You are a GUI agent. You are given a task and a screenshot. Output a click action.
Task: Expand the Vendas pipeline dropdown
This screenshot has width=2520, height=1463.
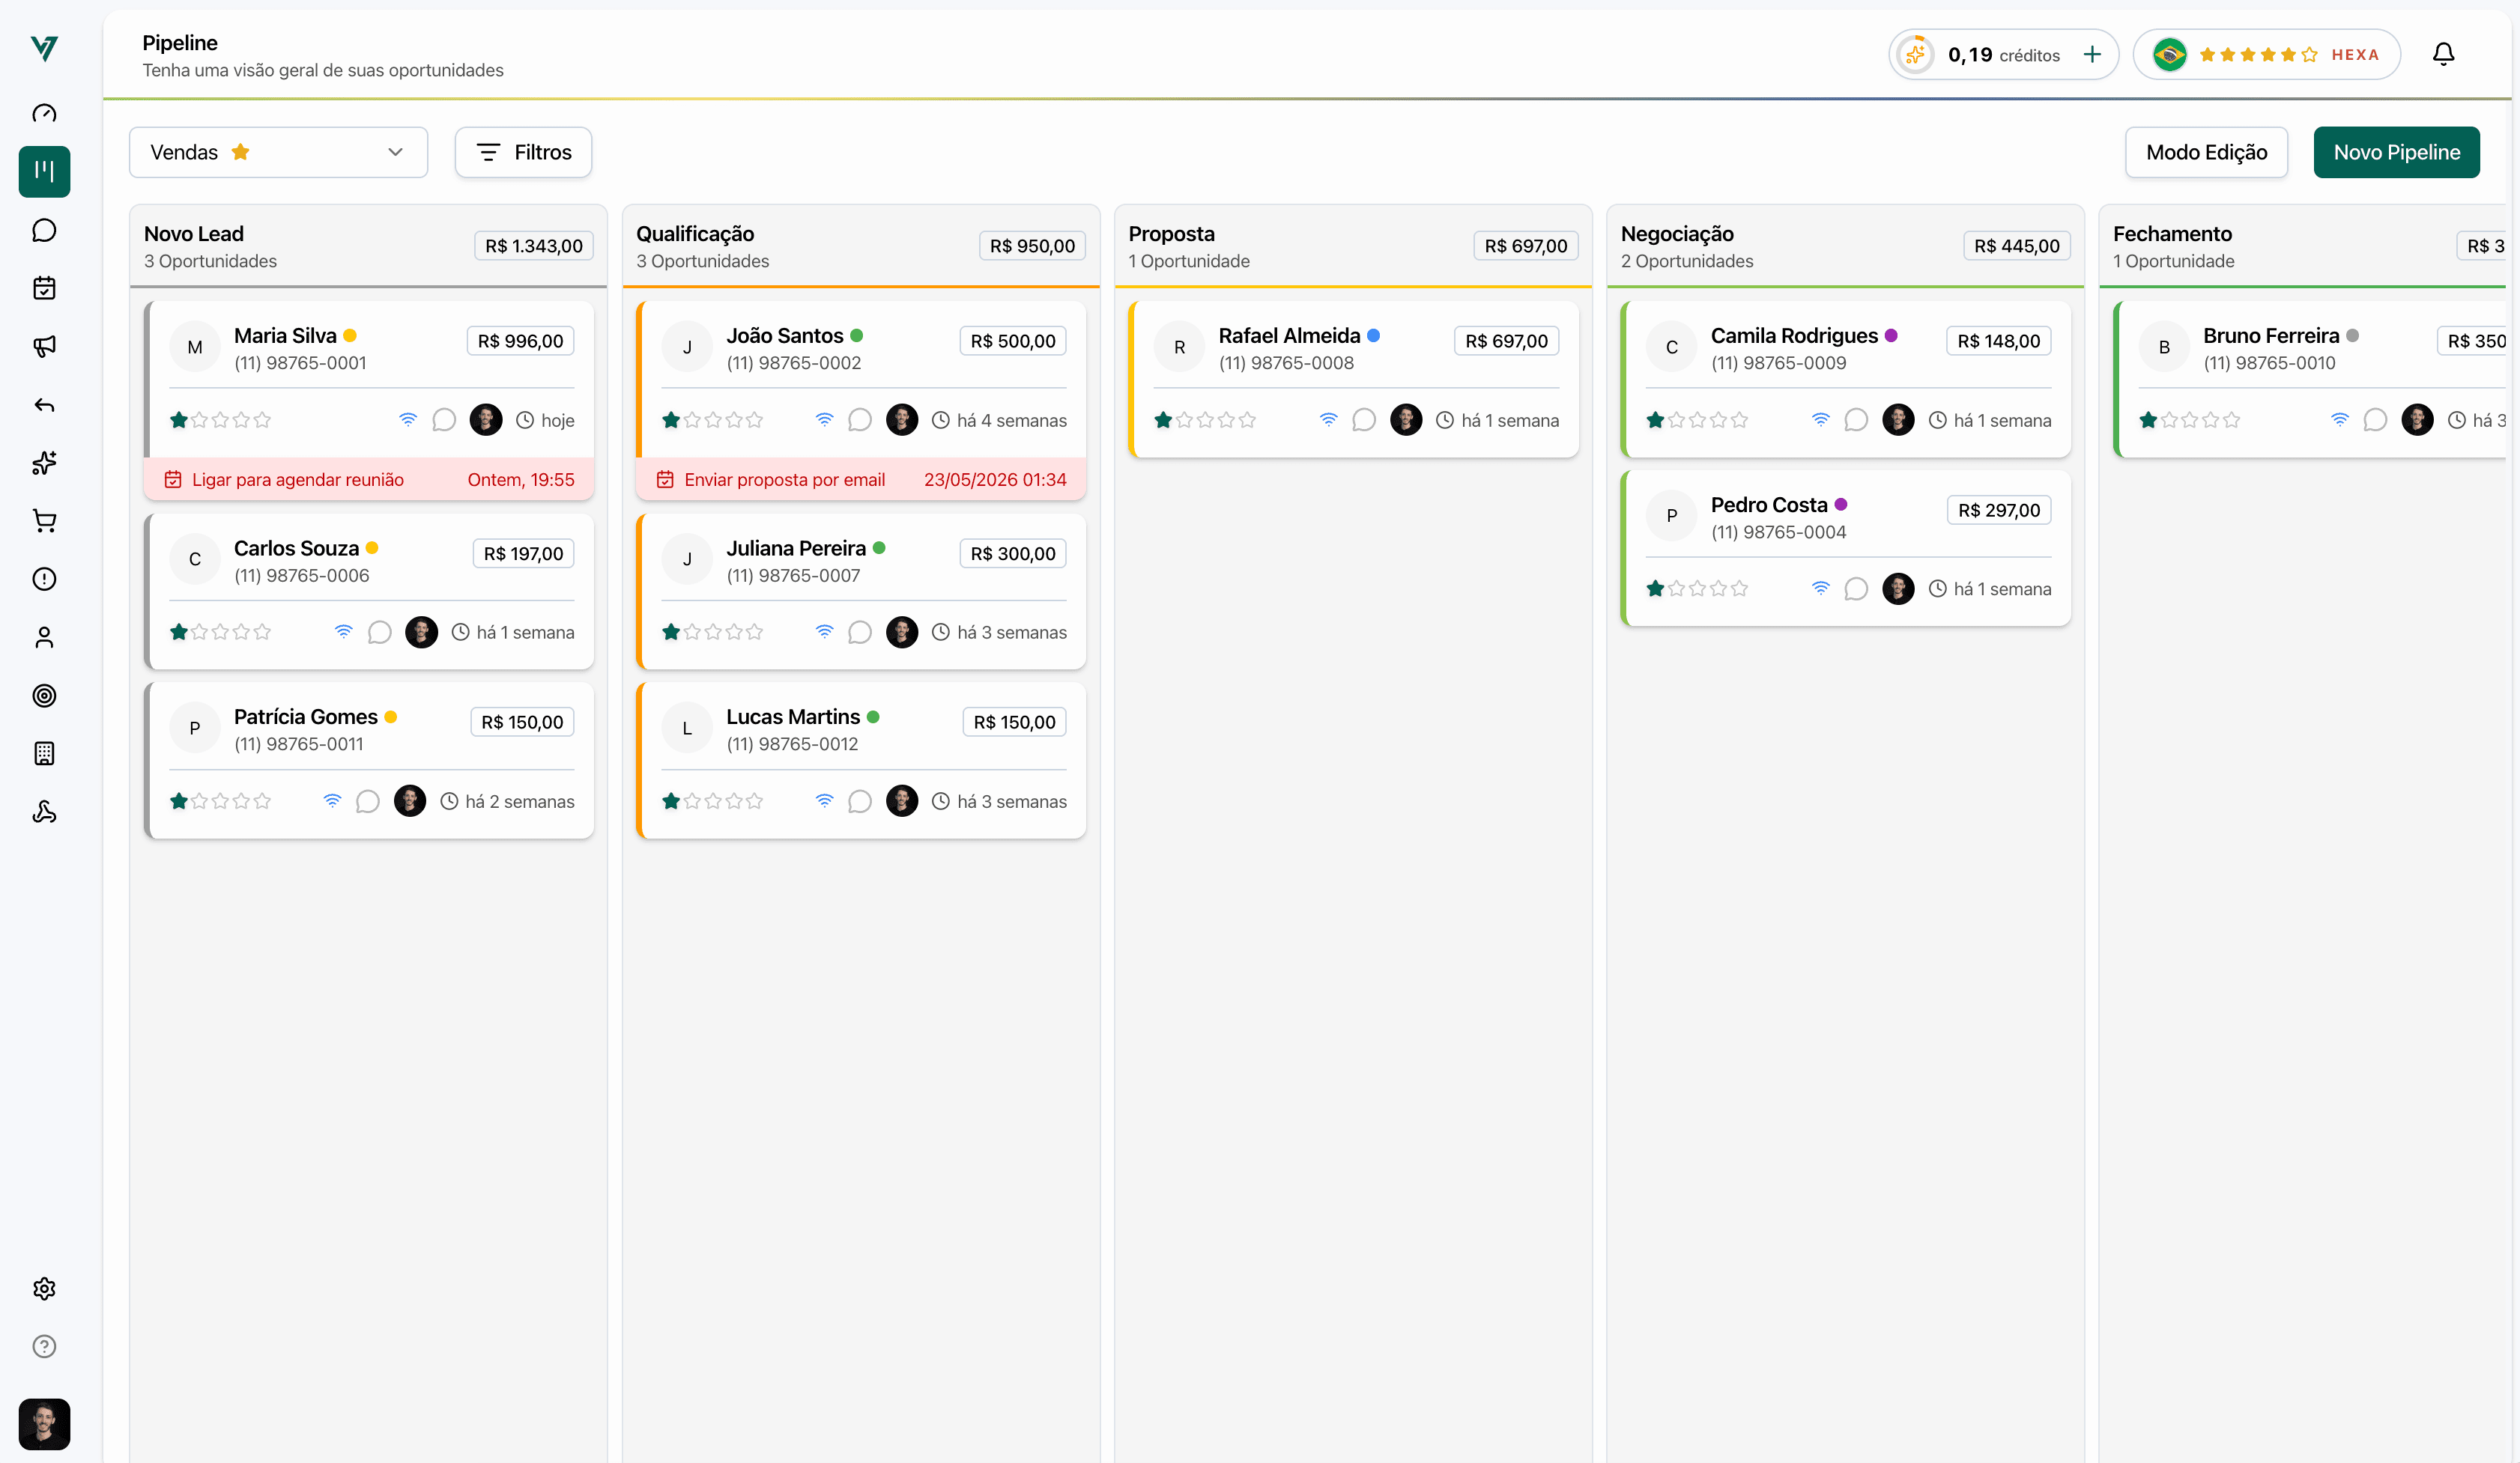278,152
